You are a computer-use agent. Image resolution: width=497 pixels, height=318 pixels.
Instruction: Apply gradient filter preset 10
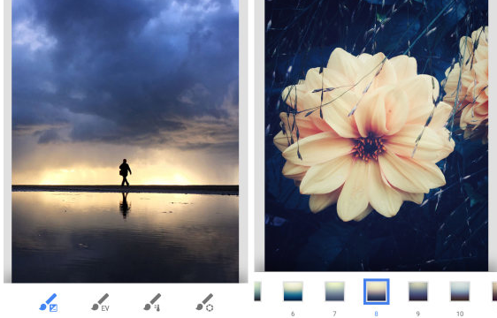(x=460, y=291)
